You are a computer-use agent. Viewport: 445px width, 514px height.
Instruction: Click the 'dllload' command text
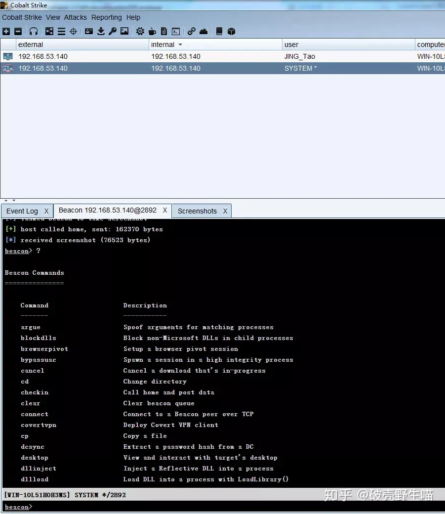coord(35,479)
